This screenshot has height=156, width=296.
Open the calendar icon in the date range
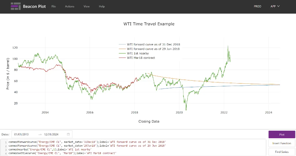68,134
